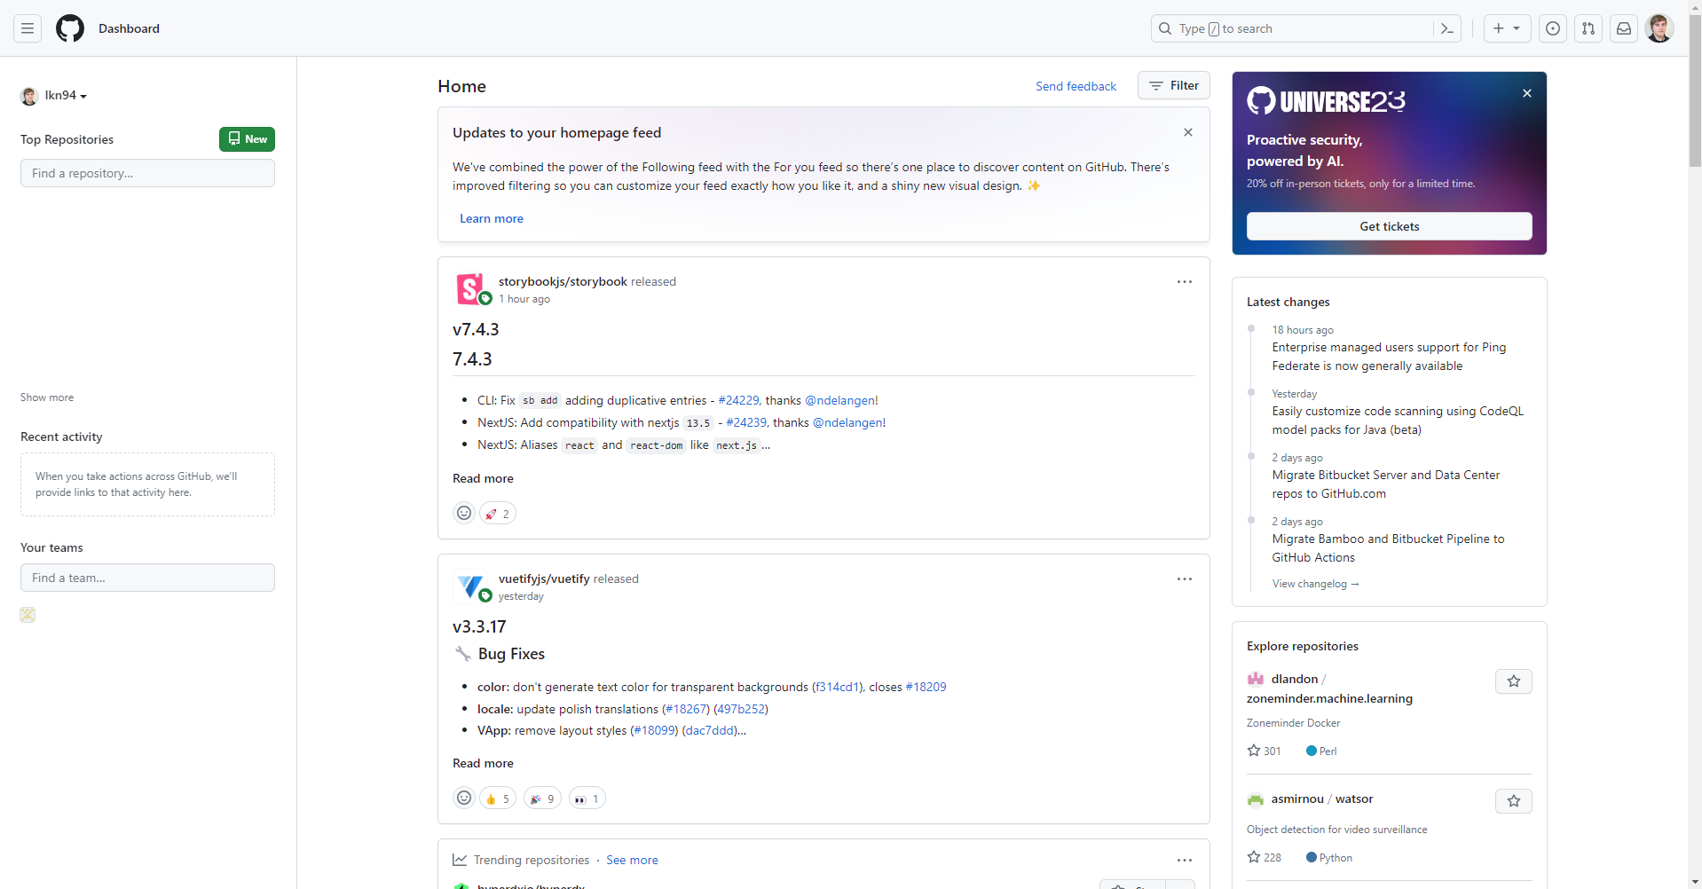Click the trending repositories graph icon
The width and height of the screenshot is (1702, 889).
point(459,860)
